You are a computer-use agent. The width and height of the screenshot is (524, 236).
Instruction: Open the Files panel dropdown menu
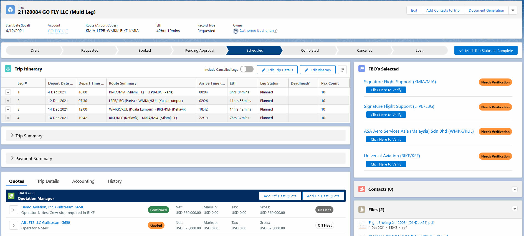coord(515,209)
